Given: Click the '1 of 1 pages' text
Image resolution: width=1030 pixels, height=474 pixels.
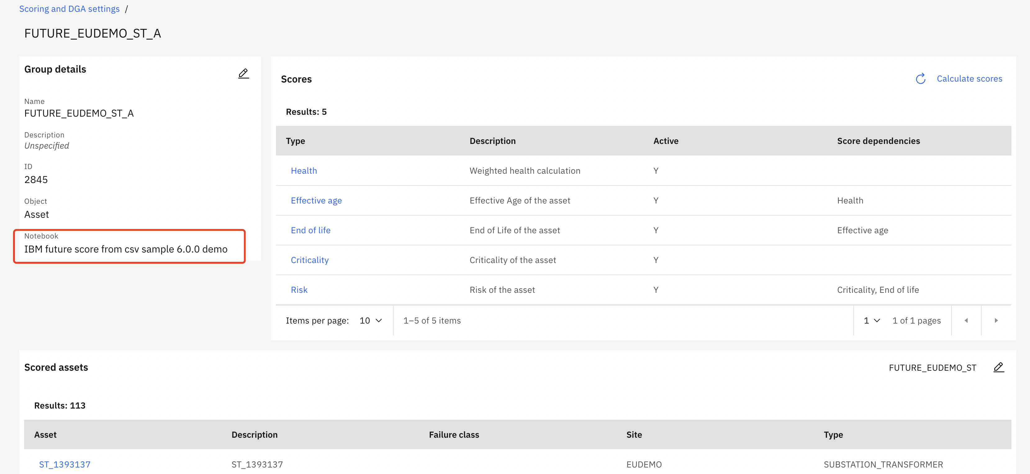Looking at the screenshot, I should pyautogui.click(x=916, y=320).
